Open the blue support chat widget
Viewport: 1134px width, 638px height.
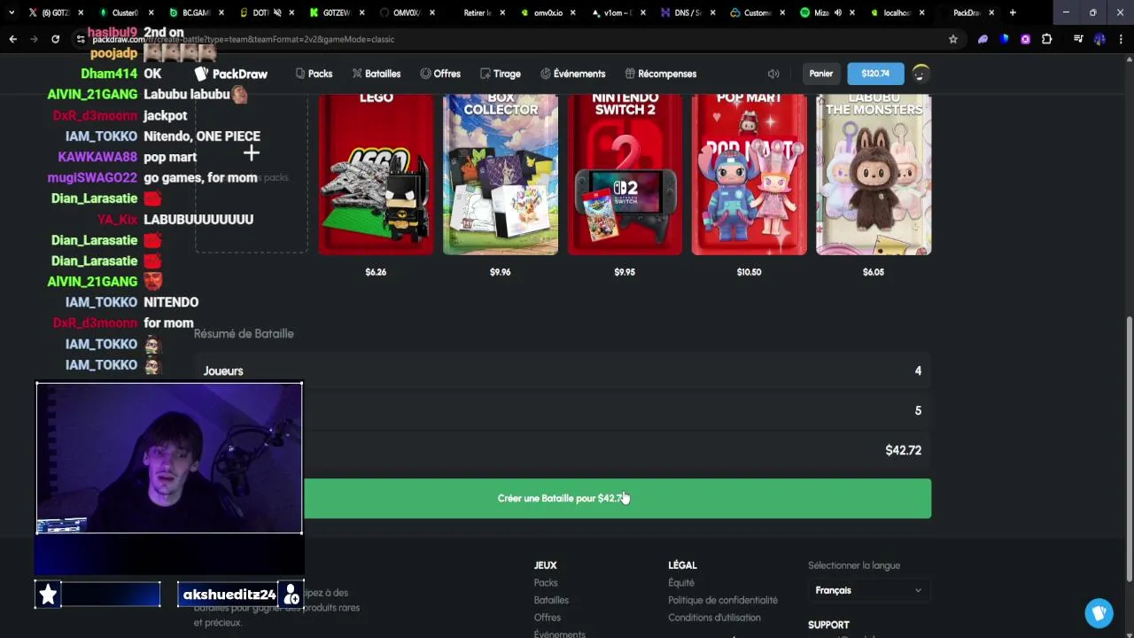pyautogui.click(x=1099, y=612)
